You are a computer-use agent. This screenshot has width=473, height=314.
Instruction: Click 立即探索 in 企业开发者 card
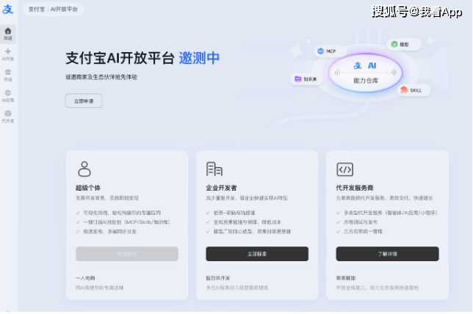point(257,254)
